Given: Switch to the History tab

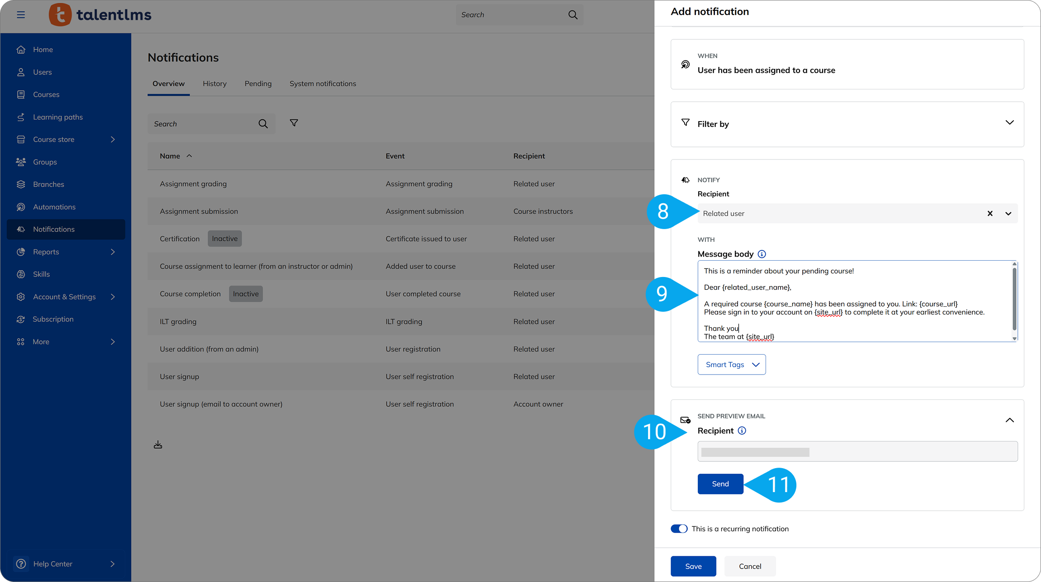Looking at the screenshot, I should pyautogui.click(x=214, y=84).
